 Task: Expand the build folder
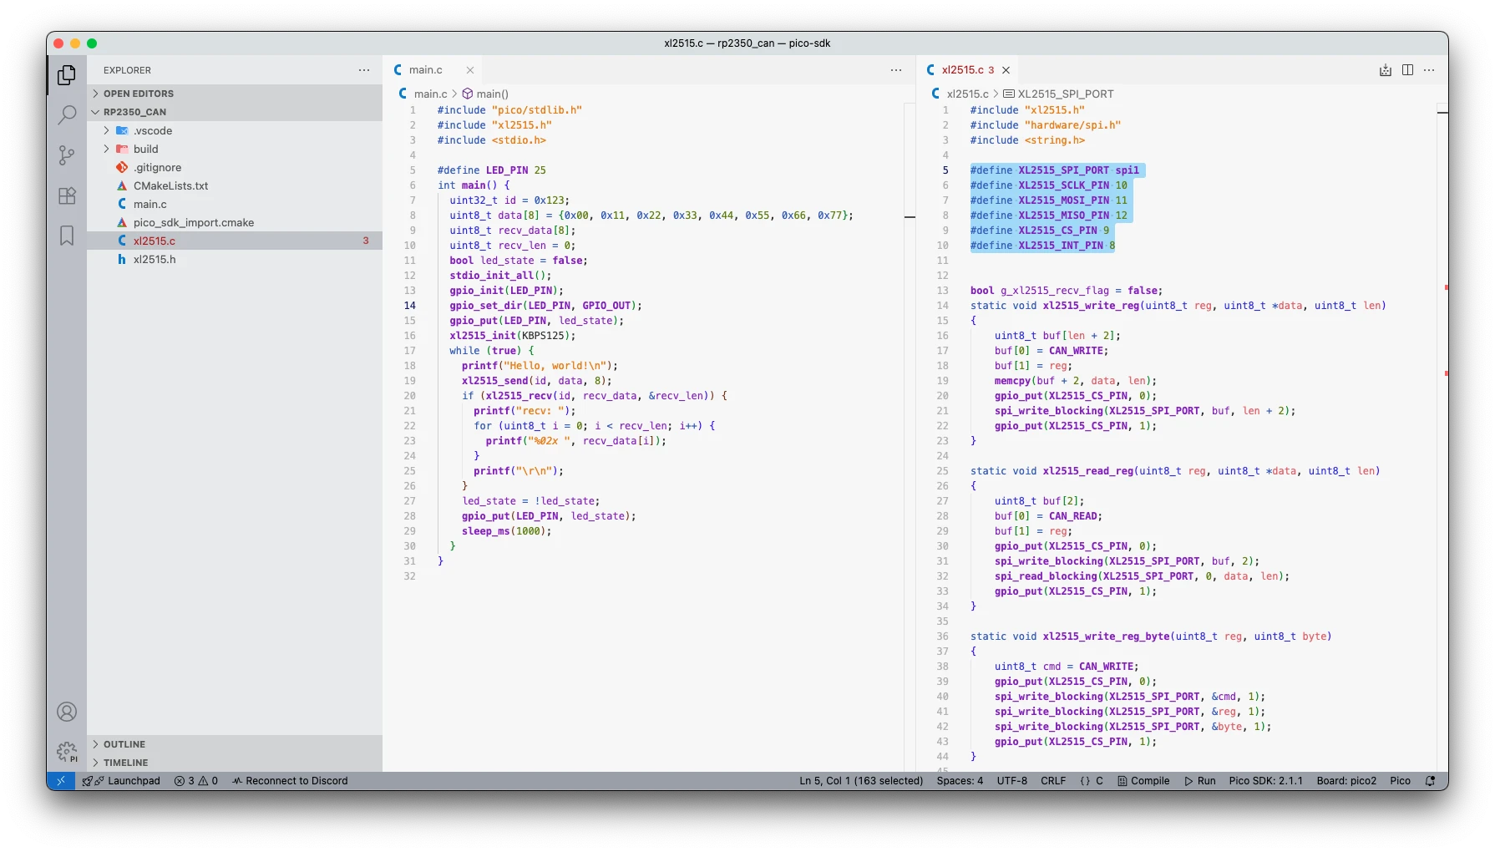click(145, 150)
